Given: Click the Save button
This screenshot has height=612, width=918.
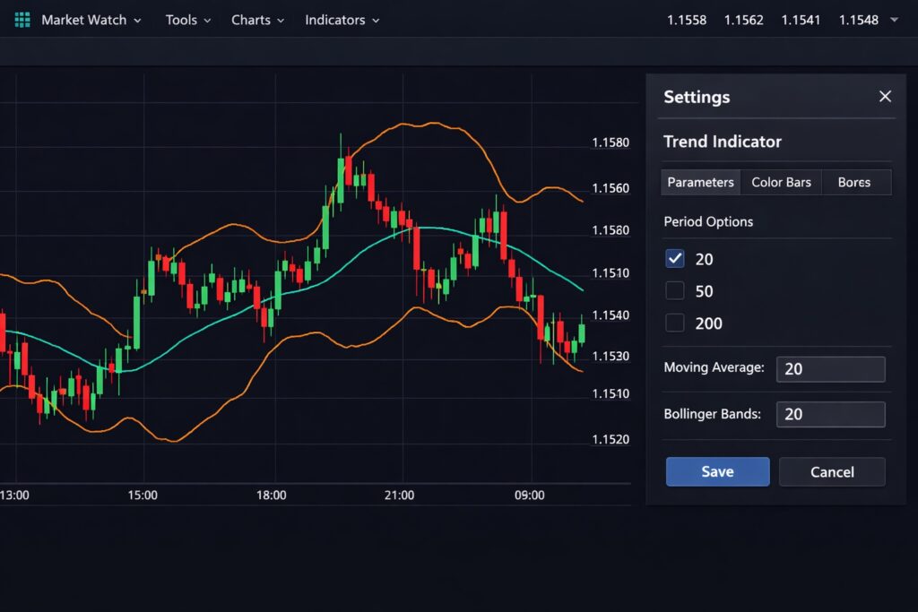Looking at the screenshot, I should click(717, 471).
